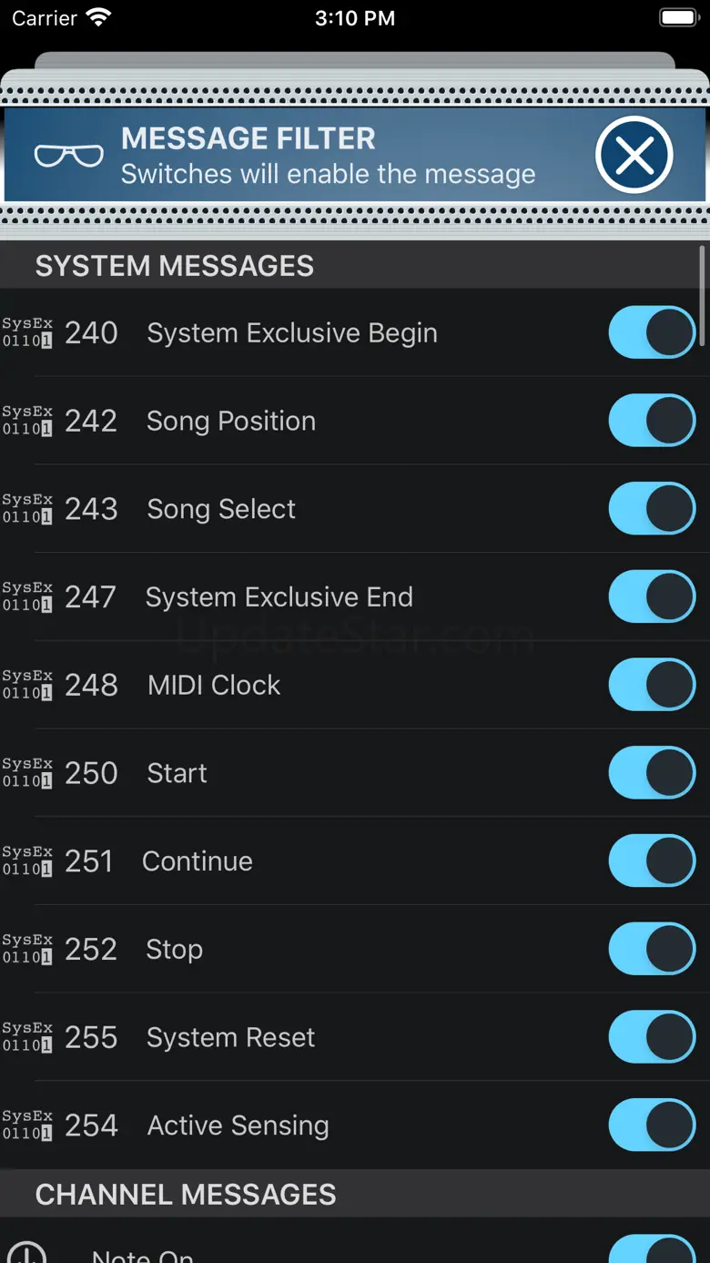
Task: Select the System Exclusive End row label
Action: click(x=279, y=597)
